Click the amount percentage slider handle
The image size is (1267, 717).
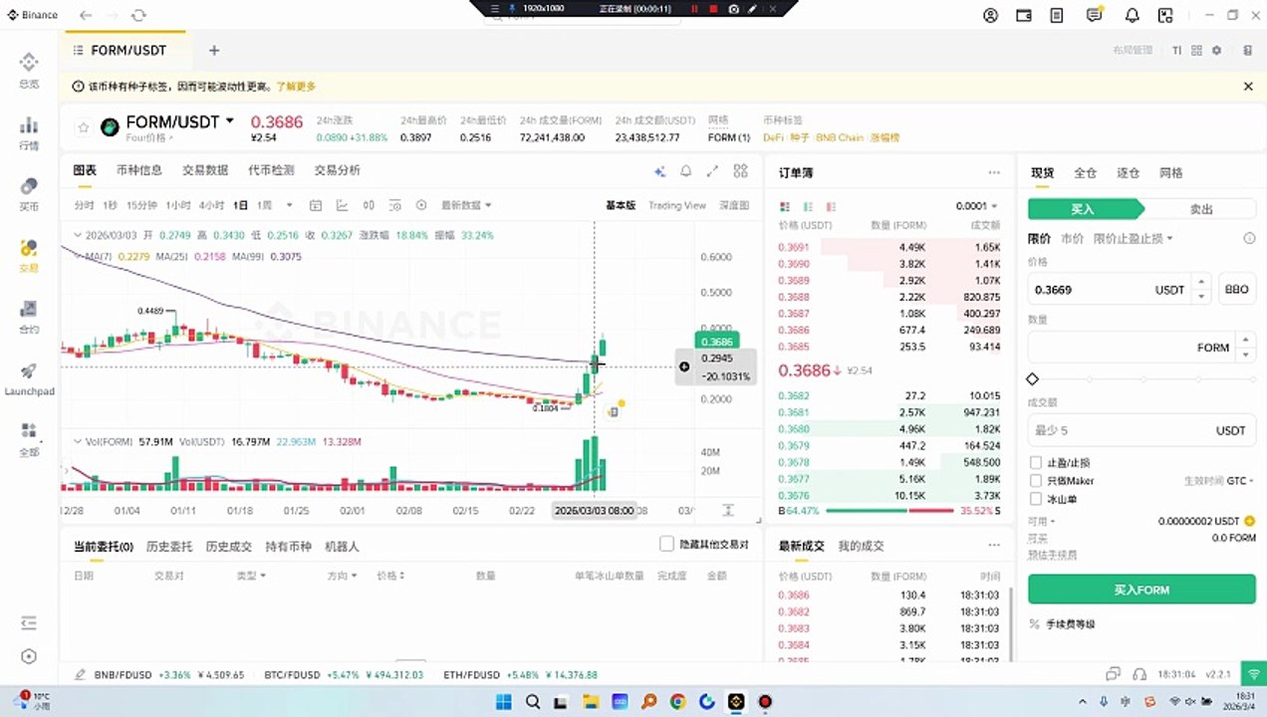click(x=1033, y=379)
